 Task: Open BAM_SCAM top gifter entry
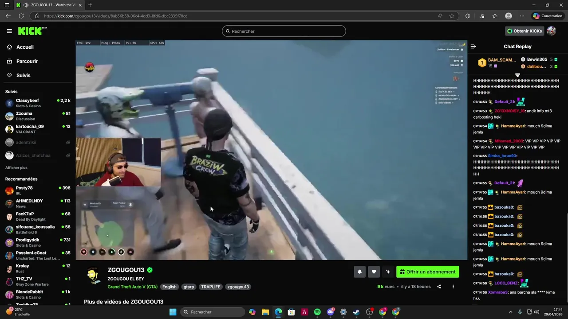tap(497, 63)
